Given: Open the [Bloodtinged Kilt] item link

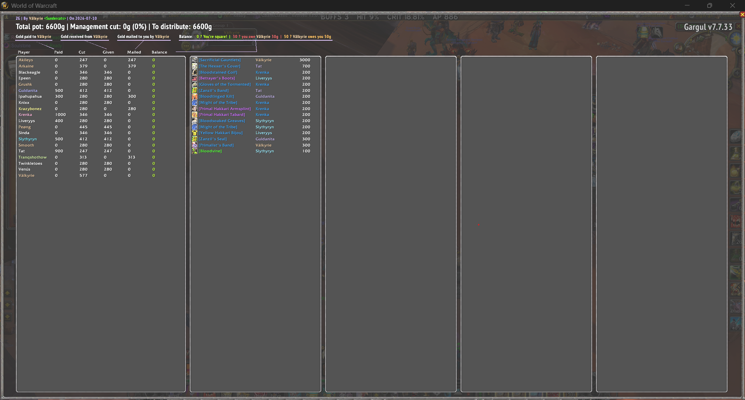Looking at the screenshot, I should [x=217, y=97].
